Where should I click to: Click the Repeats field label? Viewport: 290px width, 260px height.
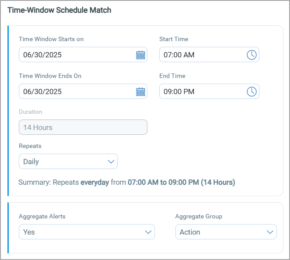point(30,146)
